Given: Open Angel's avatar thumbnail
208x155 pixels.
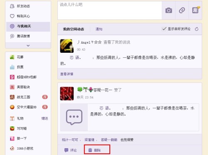Looking at the screenshot, I should 67,46.
